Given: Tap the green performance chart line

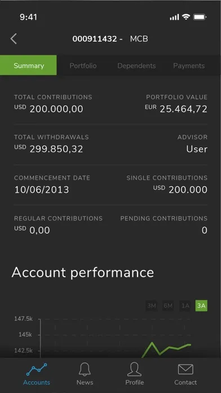Looking at the screenshot, I should pos(166,349).
